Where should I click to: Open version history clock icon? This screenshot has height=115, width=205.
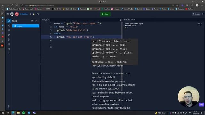tap(38, 14)
